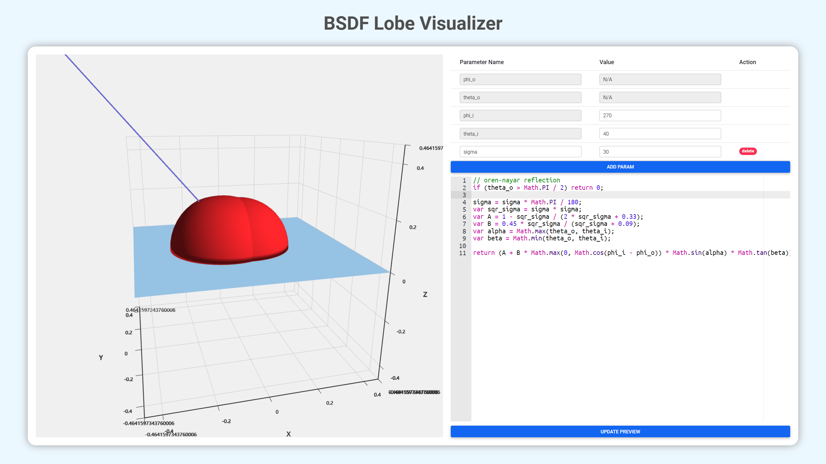Click the Action column header
Viewport: 826px width, 464px height.
747,62
